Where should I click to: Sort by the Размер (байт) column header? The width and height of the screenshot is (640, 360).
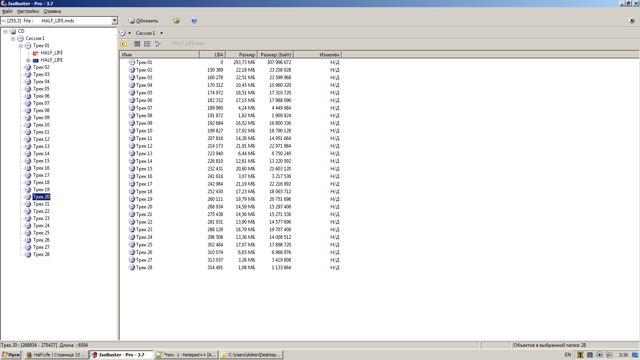tap(276, 55)
